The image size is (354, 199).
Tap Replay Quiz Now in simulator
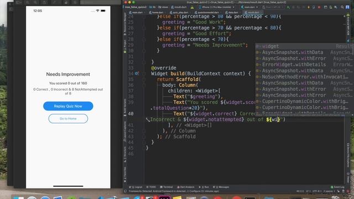point(68,106)
